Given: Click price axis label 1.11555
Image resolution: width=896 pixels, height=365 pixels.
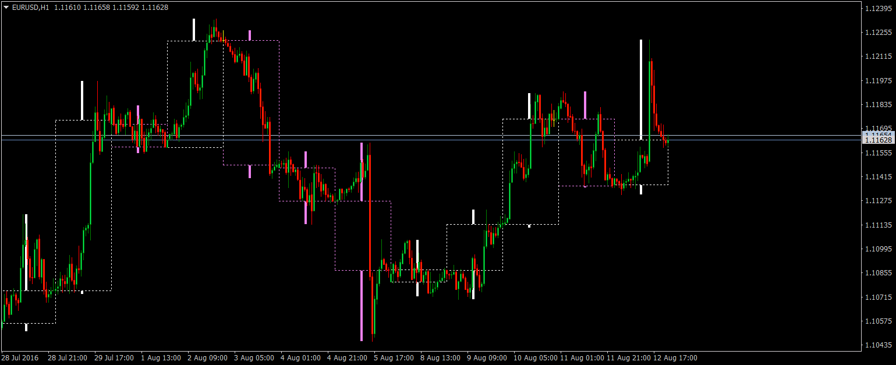Looking at the screenshot, I should tap(879, 153).
